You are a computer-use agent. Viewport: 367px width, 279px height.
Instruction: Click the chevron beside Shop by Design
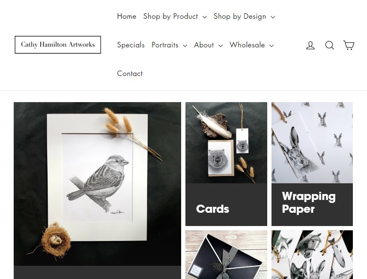click(273, 17)
